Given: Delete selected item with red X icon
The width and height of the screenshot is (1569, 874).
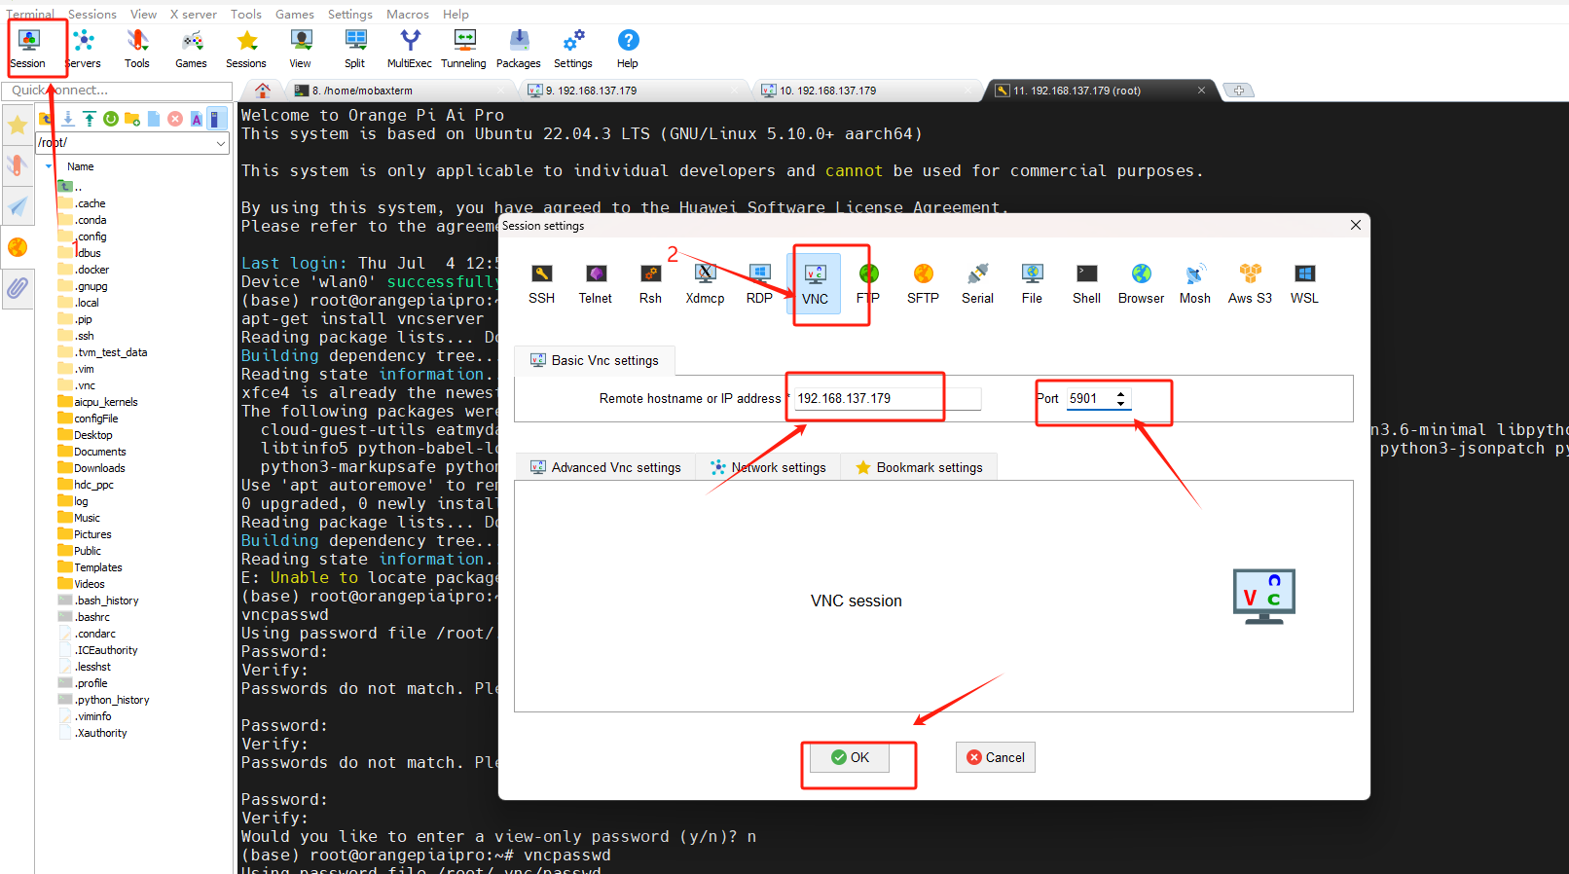Looking at the screenshot, I should 175,119.
